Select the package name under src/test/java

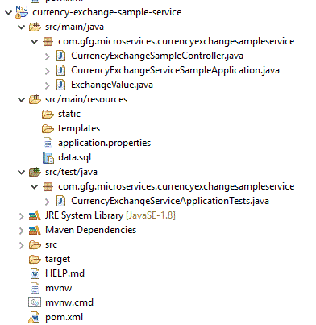(177, 186)
